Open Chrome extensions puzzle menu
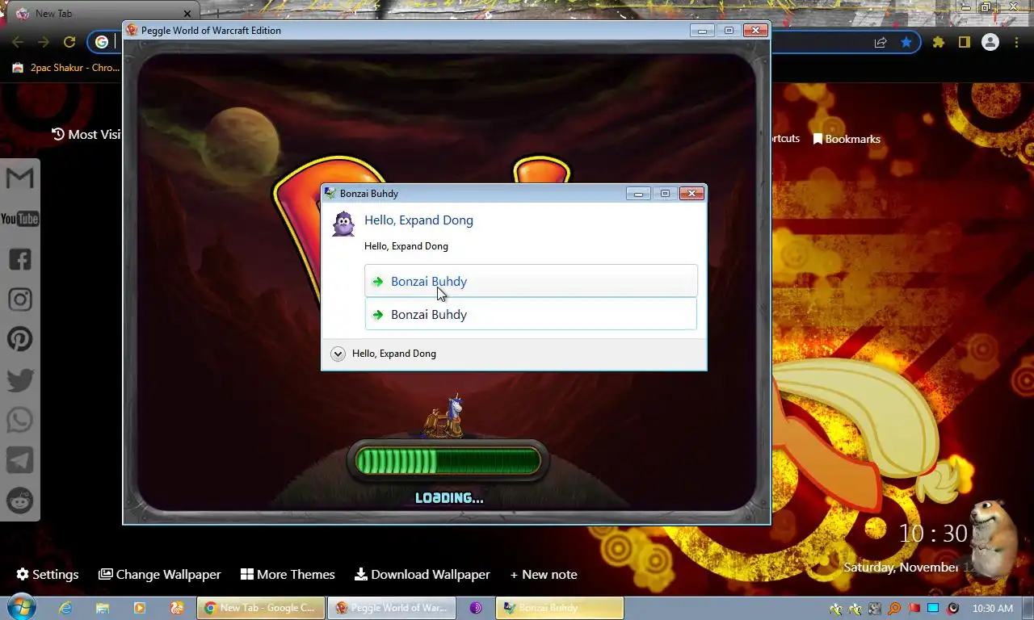 (939, 42)
